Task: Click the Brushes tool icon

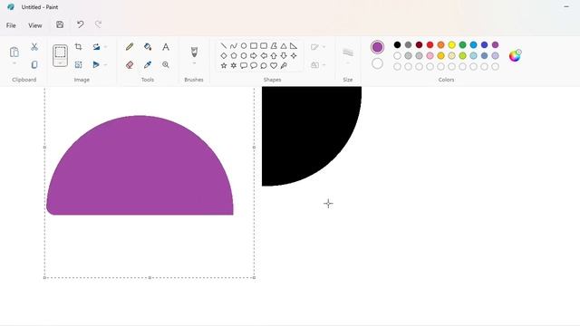Action: 194,52
